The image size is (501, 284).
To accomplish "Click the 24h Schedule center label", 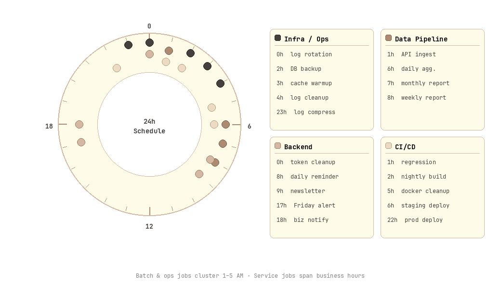I will 149,126.
